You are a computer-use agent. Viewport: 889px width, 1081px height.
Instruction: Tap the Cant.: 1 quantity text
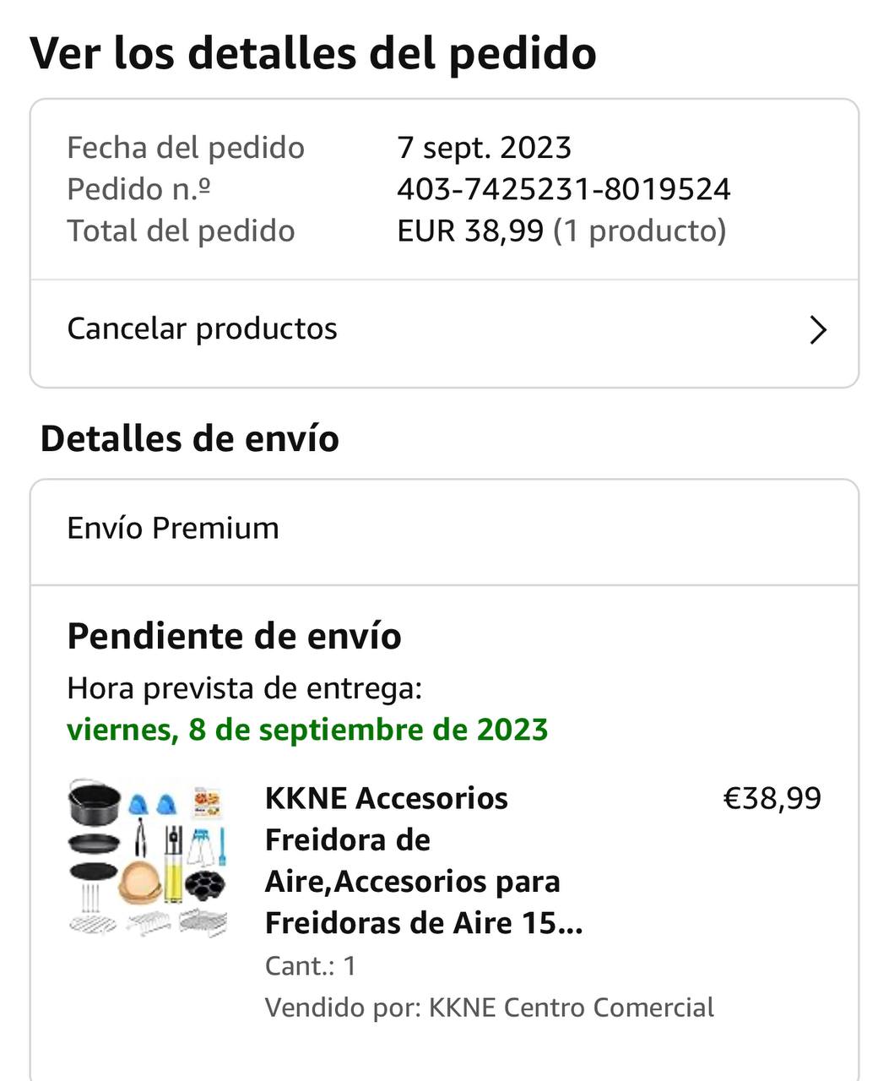point(310,965)
